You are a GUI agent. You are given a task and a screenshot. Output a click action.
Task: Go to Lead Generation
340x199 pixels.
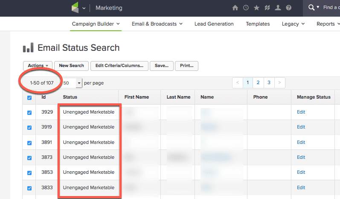coord(214,24)
